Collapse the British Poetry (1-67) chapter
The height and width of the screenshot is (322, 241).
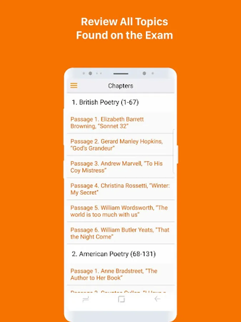121,102
